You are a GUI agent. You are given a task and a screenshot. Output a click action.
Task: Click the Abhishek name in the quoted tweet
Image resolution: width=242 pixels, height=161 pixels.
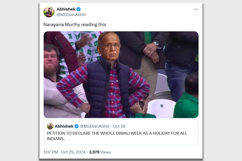tap(64, 126)
